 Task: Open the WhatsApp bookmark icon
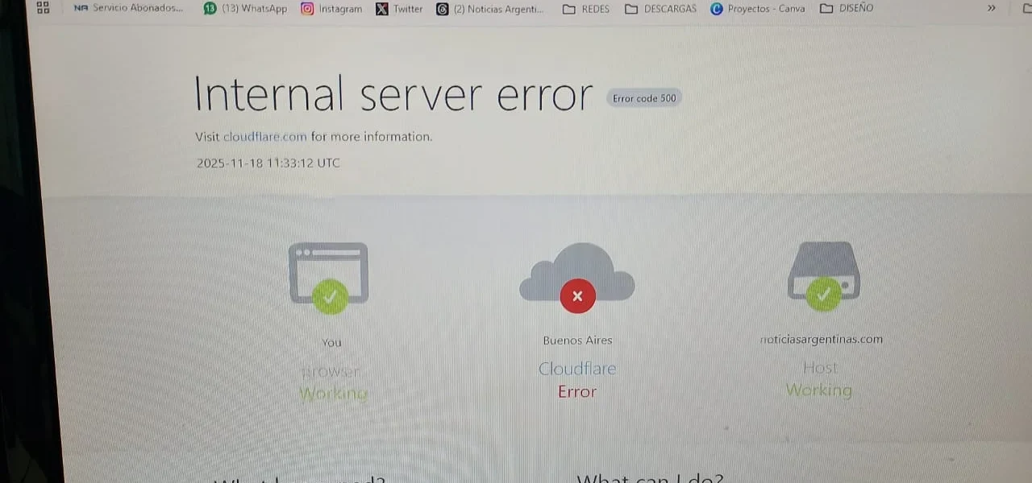tap(210, 9)
